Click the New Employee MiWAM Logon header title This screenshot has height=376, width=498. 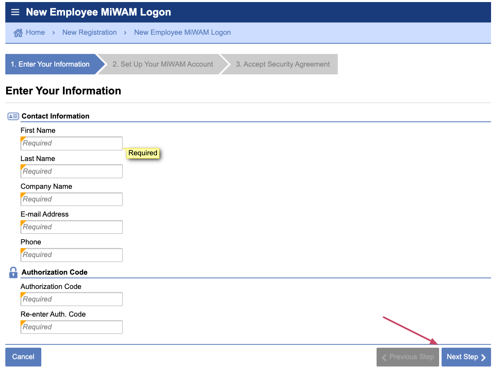pos(99,12)
